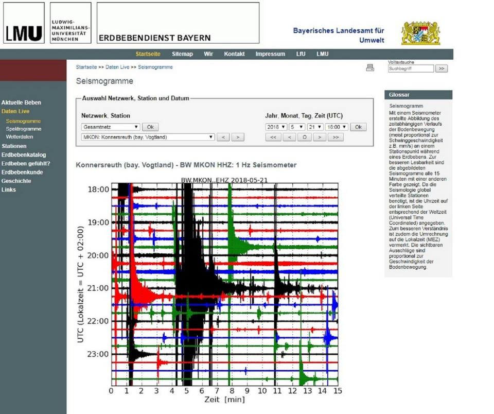The height and width of the screenshot is (414, 494).
Task: Open Sitemap in top navigation
Action: 182,54
